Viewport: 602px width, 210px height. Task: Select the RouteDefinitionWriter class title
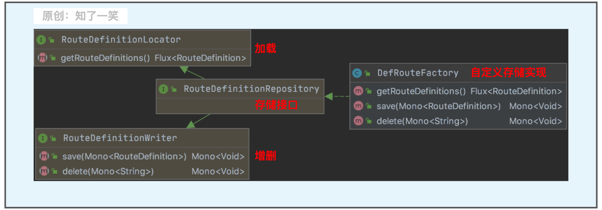(x=120, y=139)
